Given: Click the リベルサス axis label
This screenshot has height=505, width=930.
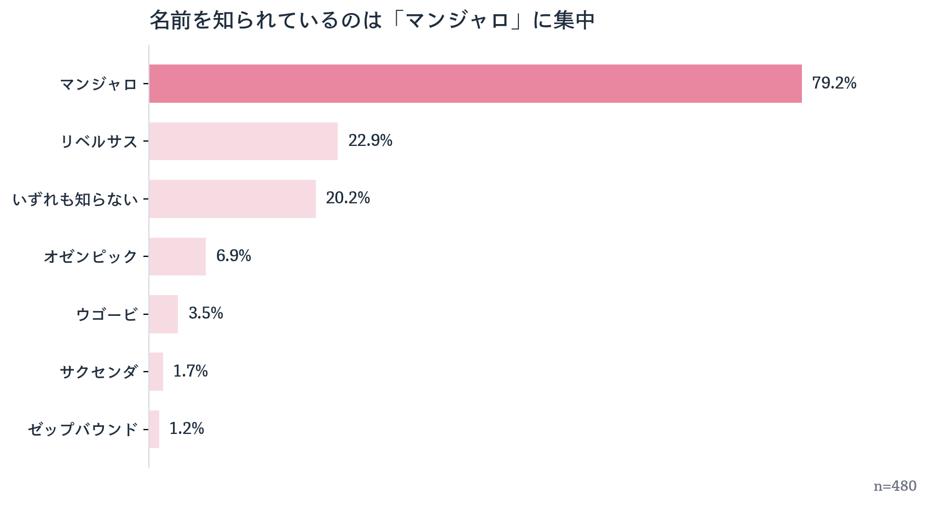Looking at the screenshot, I should [x=99, y=142].
